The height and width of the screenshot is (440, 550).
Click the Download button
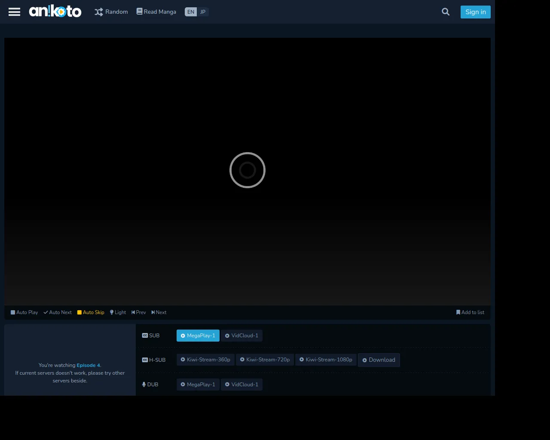(x=379, y=360)
